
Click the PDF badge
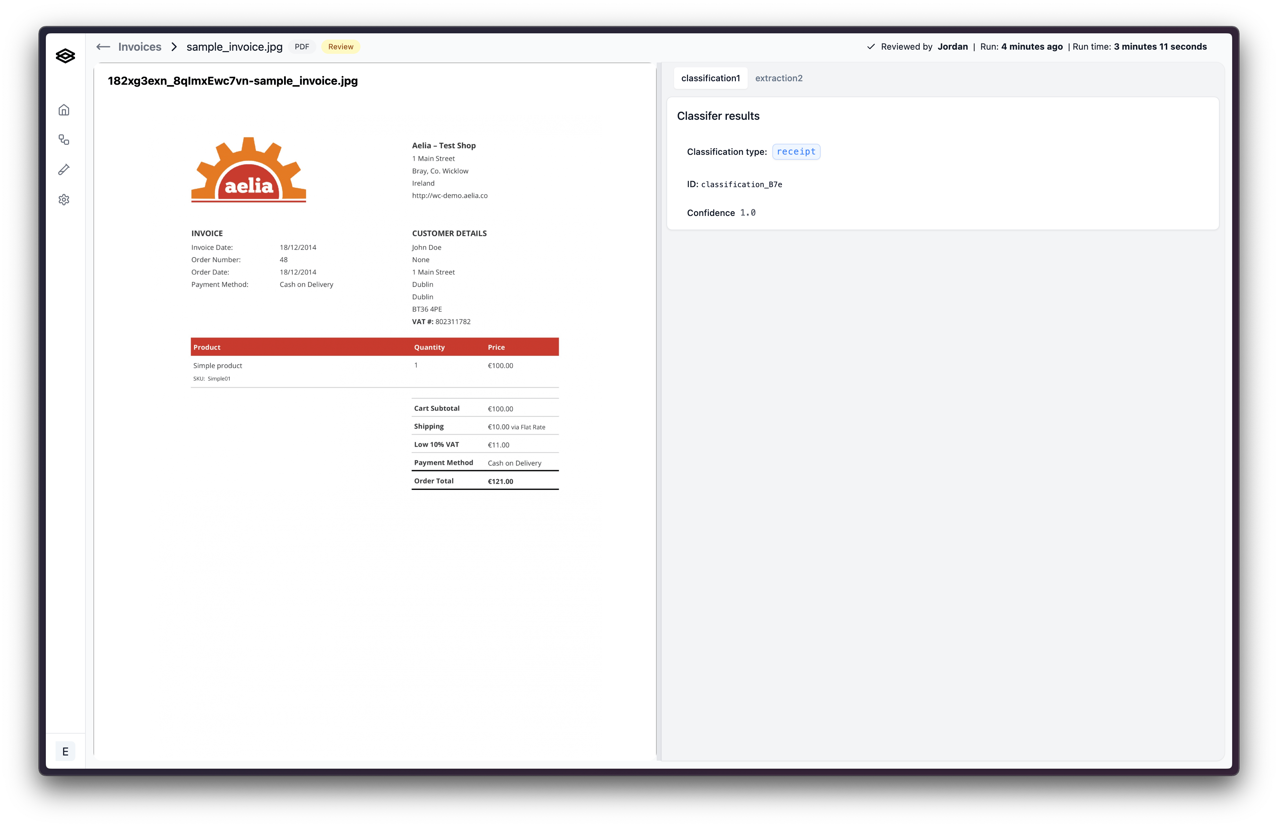pos(302,47)
